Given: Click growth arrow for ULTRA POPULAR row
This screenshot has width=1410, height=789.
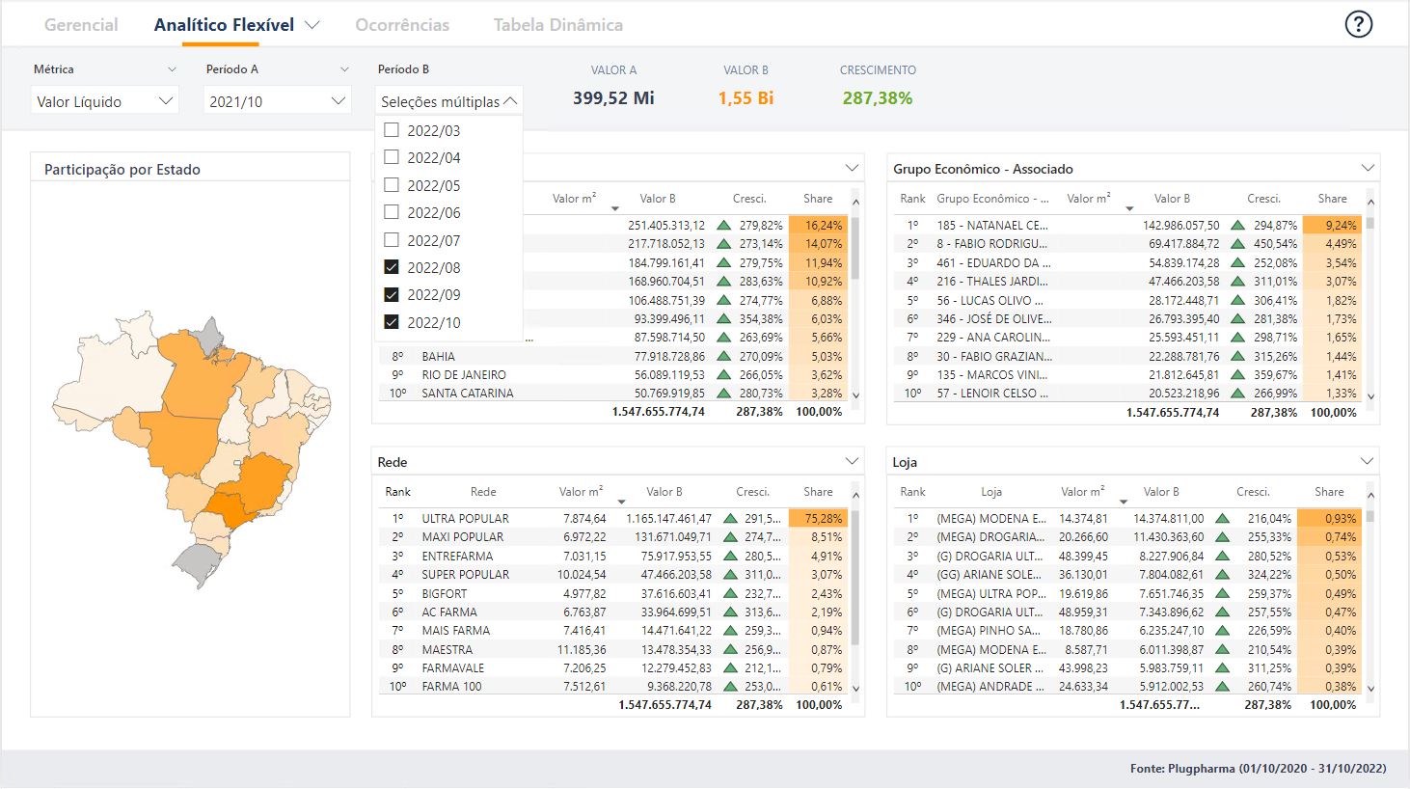Looking at the screenshot, I should (730, 519).
